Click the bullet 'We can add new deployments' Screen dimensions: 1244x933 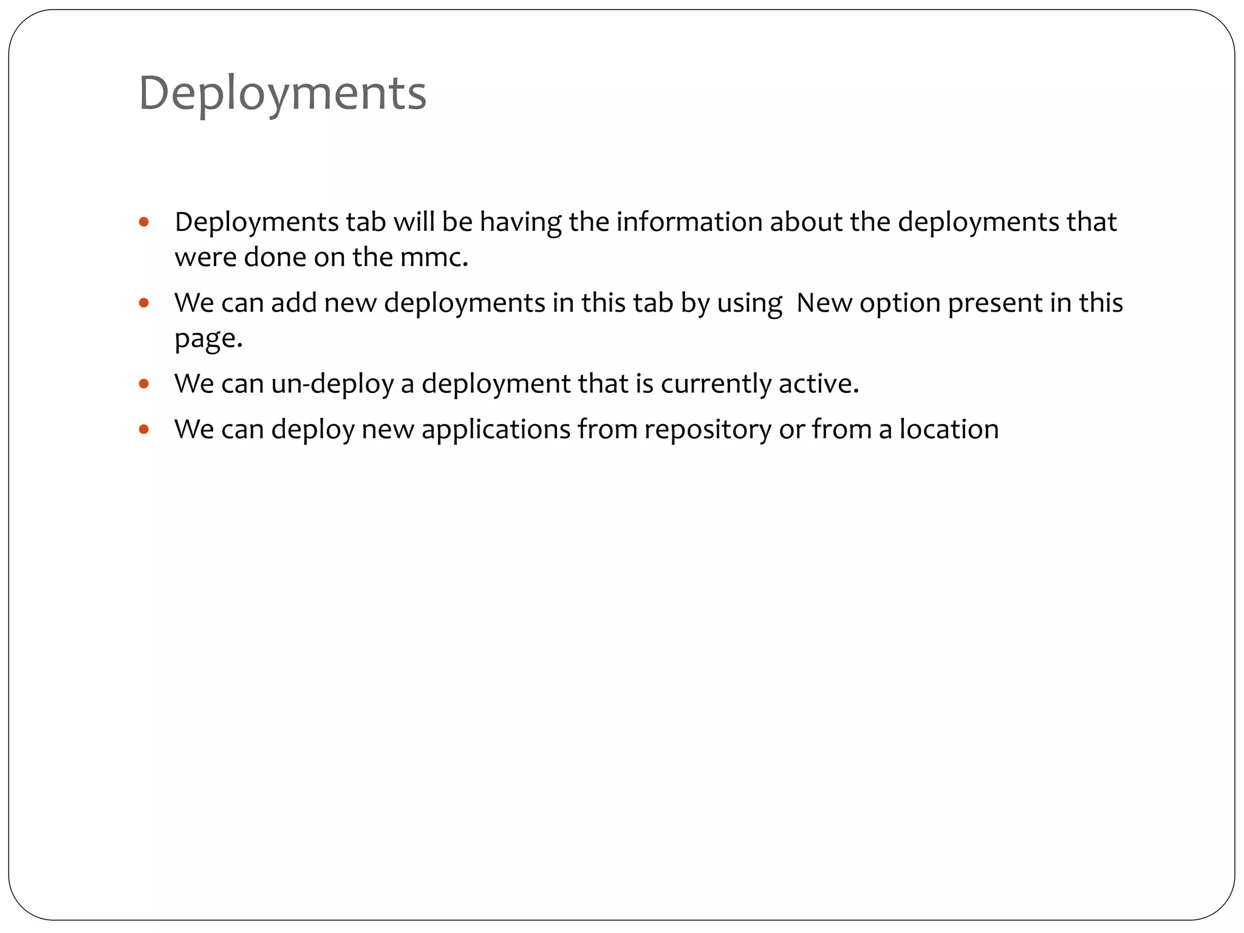[649, 320]
